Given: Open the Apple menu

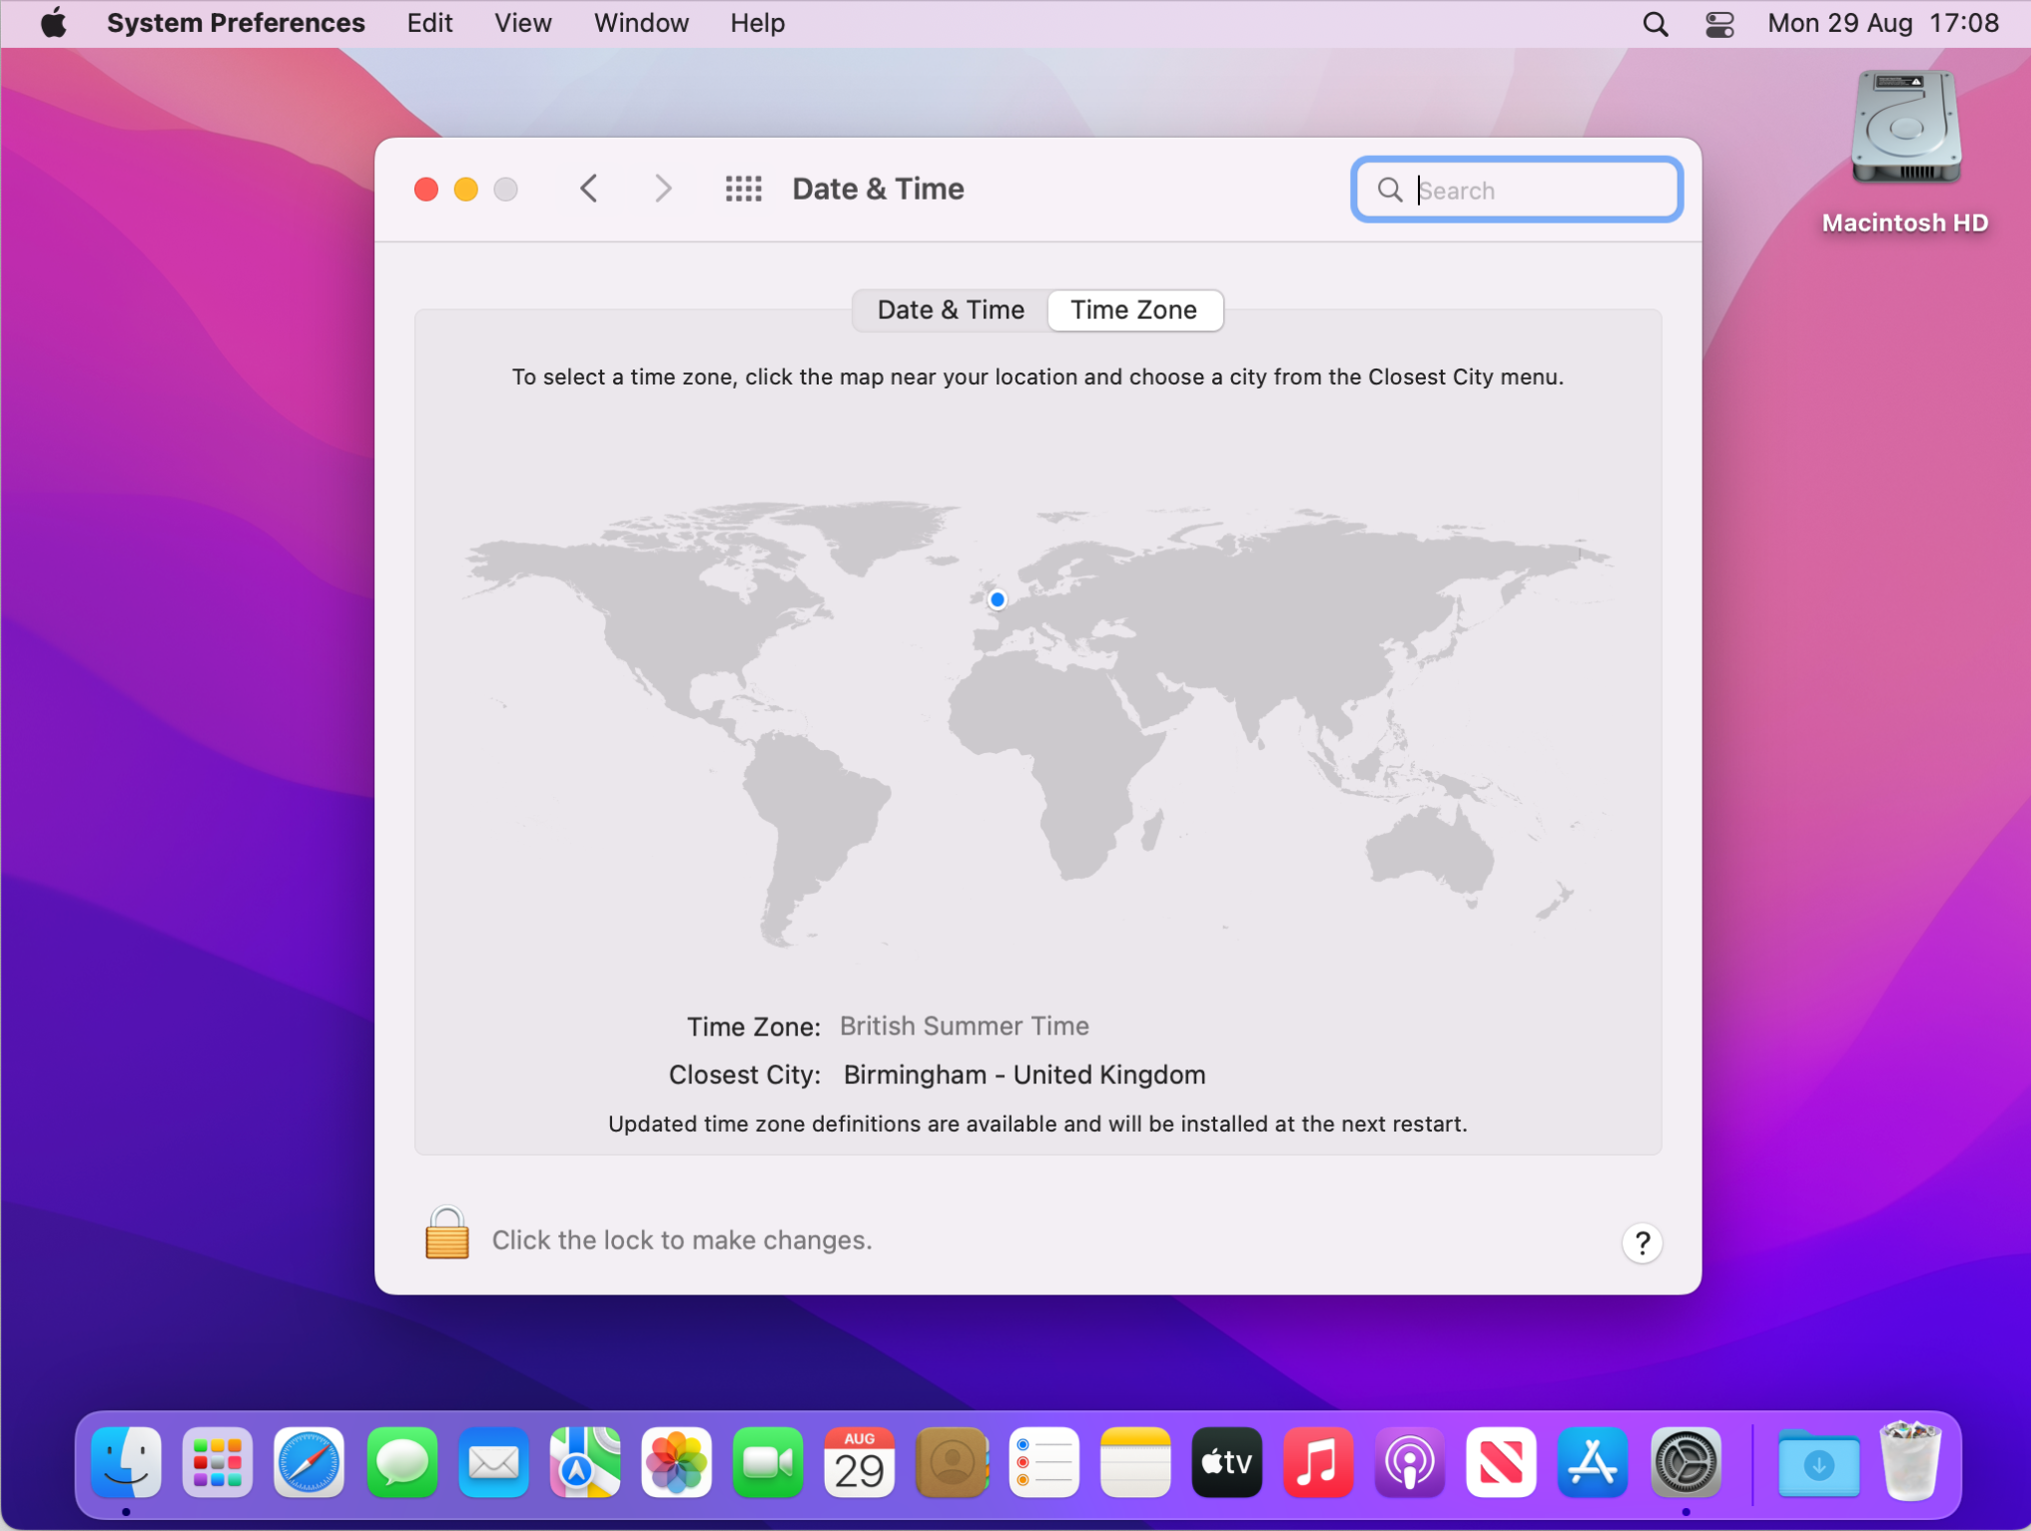Looking at the screenshot, I should point(53,23).
